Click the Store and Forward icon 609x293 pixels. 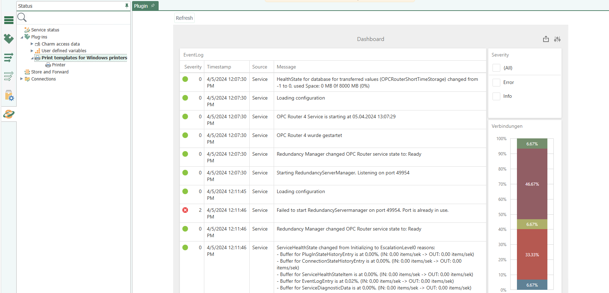[27, 72]
